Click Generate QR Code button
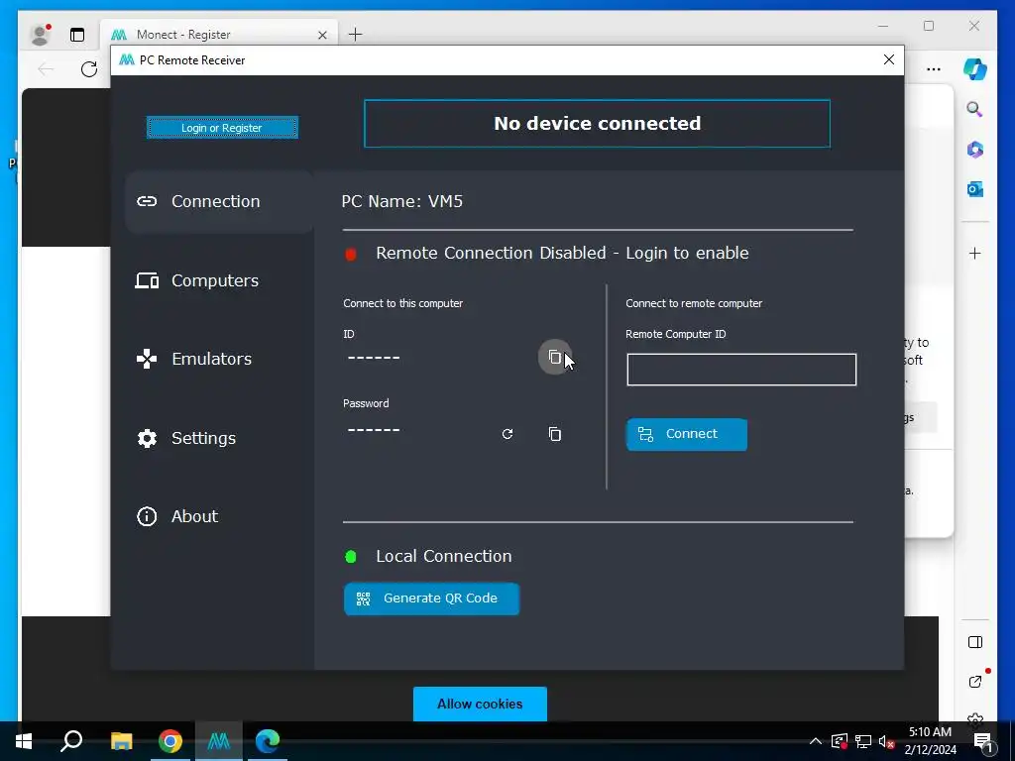Image resolution: width=1015 pixels, height=761 pixels. point(431,598)
